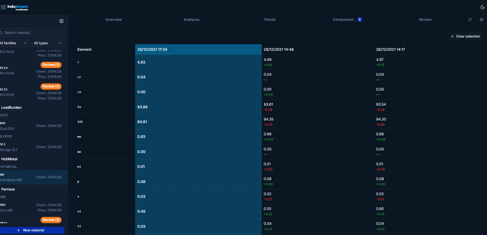Click Review (3) badge under OR1
Viewport: 487px width, 235px height.
click(x=51, y=220)
